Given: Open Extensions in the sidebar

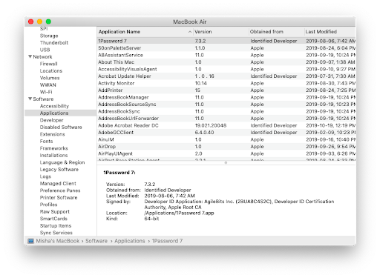Looking at the screenshot, I should 52,134.
